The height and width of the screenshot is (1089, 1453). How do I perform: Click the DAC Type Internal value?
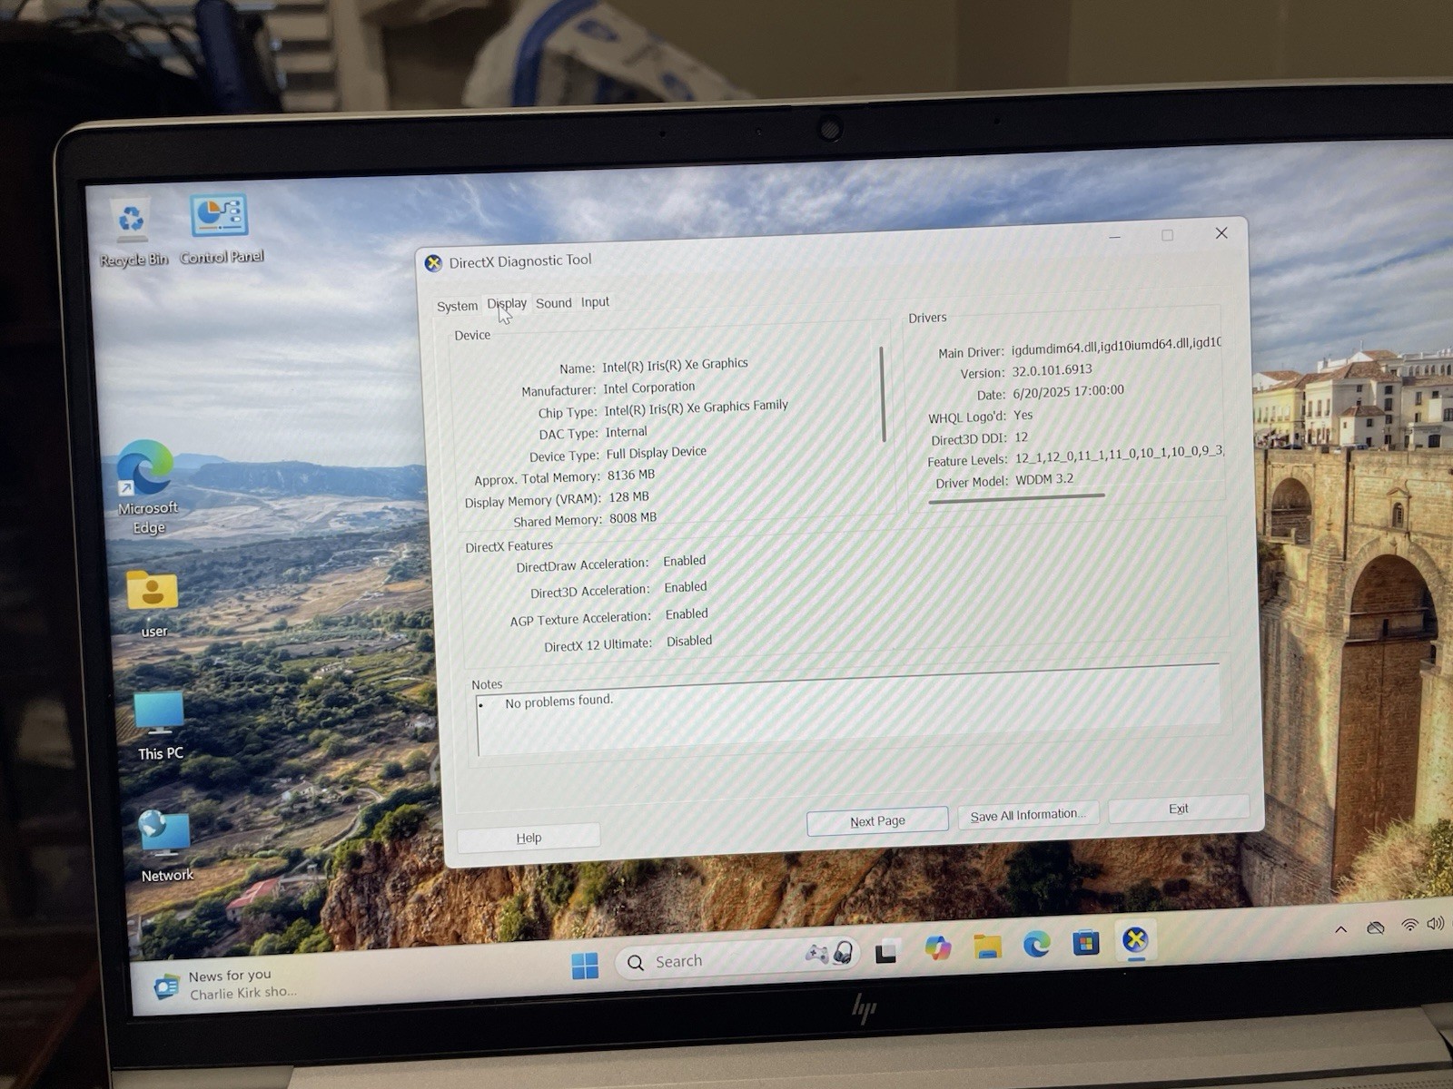626,432
